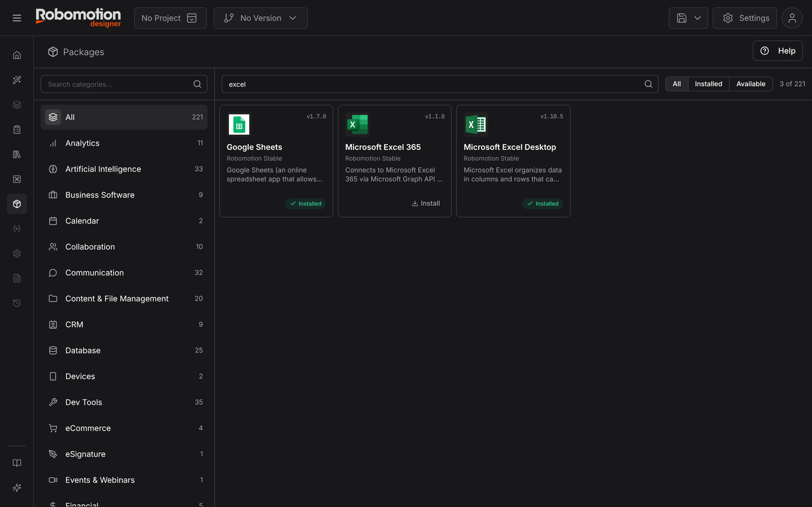The width and height of the screenshot is (812, 507).
Task: Click the Robomotion designer logo
Action: (x=78, y=17)
